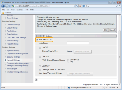
Task: Uncheck the Use IEEE802.1X checkbox
Action: click(37, 39)
